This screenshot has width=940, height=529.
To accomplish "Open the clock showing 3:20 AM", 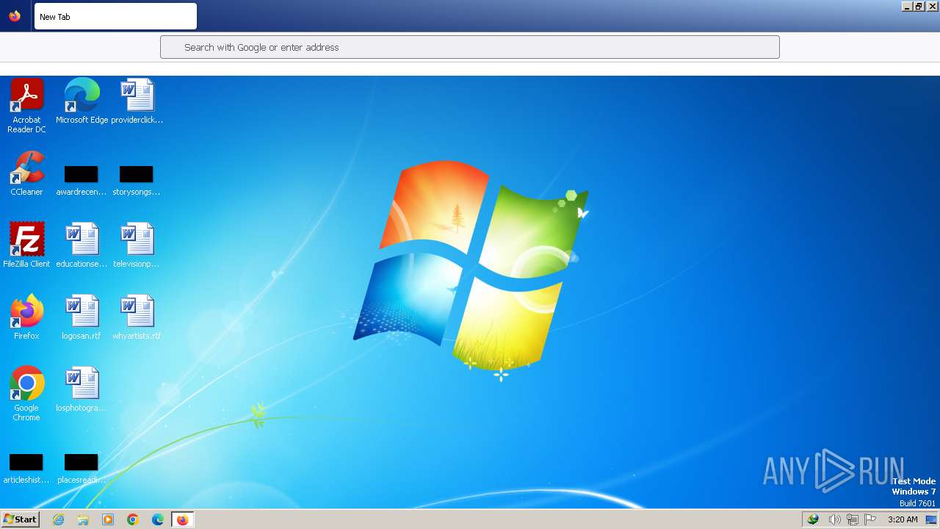I will (903, 519).
